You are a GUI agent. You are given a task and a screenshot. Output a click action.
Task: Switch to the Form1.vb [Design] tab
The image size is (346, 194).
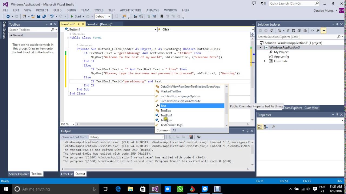(99, 24)
